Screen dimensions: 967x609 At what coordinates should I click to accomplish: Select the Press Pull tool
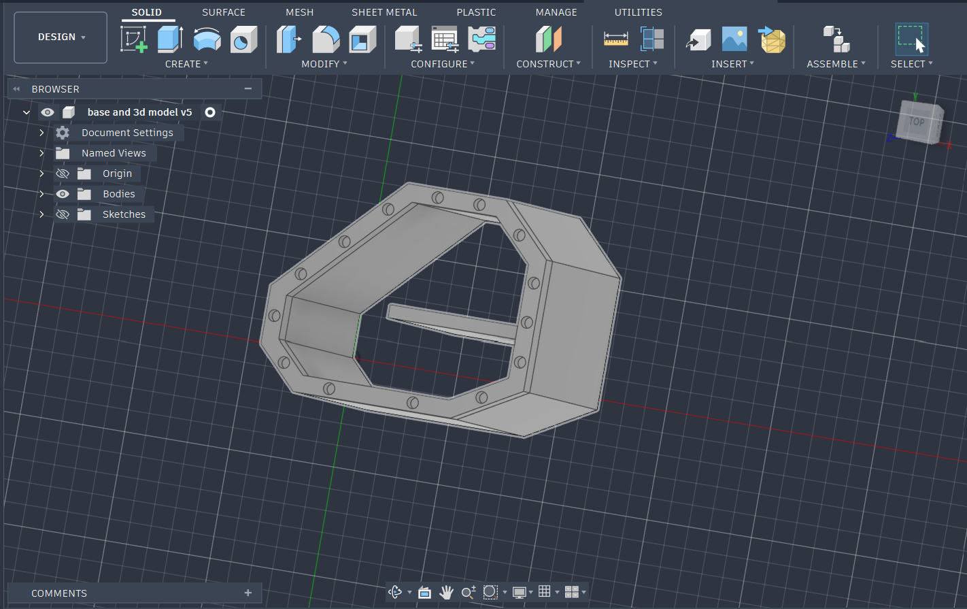(x=289, y=39)
